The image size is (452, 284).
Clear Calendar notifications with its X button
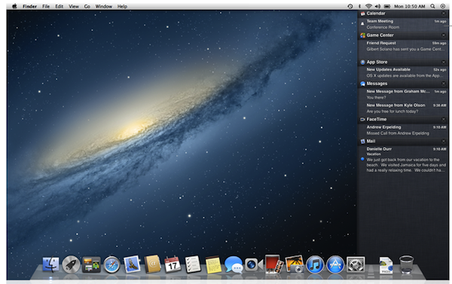coord(444,14)
